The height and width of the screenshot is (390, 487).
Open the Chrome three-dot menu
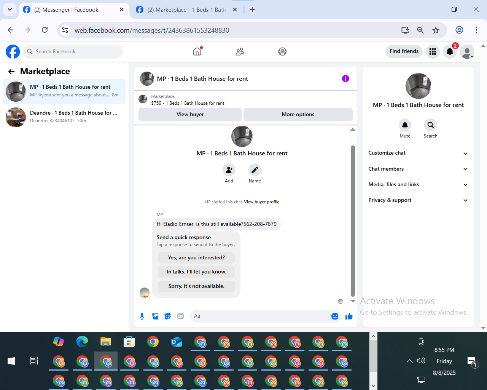(476, 30)
